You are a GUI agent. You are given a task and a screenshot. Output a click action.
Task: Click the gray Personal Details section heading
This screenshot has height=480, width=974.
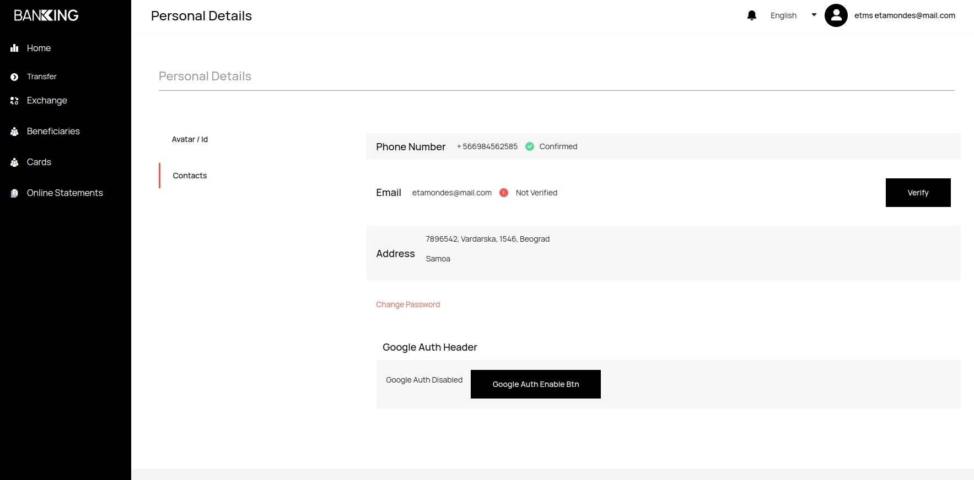[205, 77]
